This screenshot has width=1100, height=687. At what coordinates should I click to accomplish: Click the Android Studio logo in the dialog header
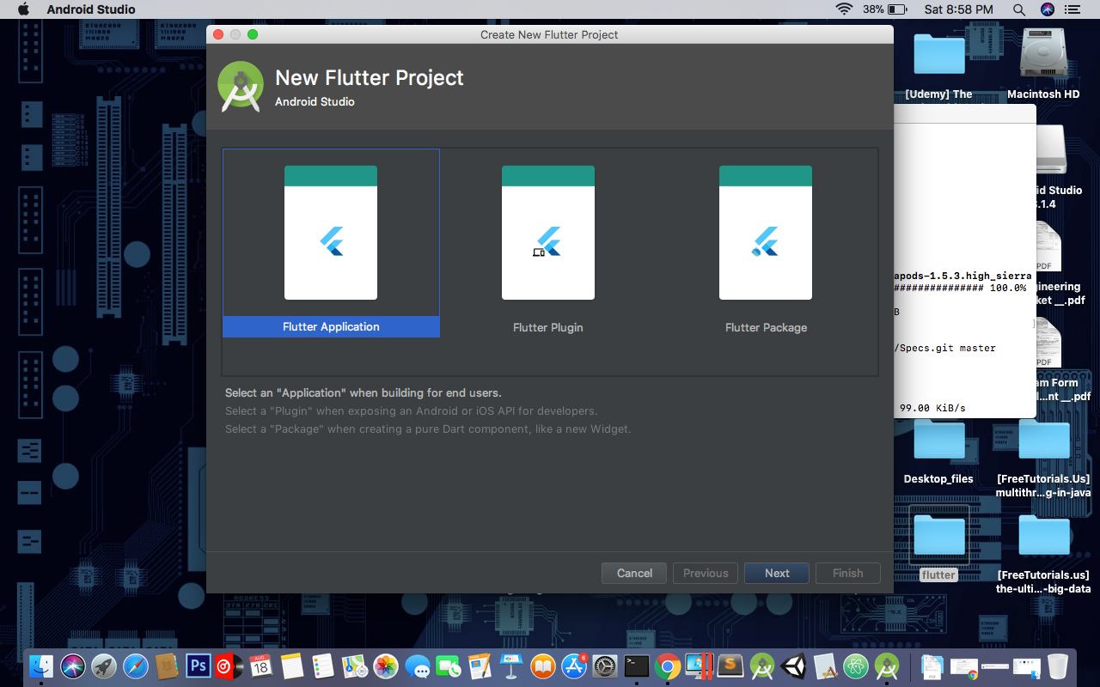click(x=241, y=87)
